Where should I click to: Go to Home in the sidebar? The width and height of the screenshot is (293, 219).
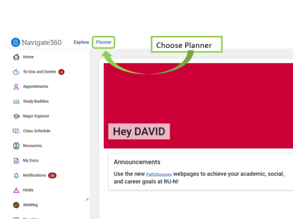pos(28,57)
